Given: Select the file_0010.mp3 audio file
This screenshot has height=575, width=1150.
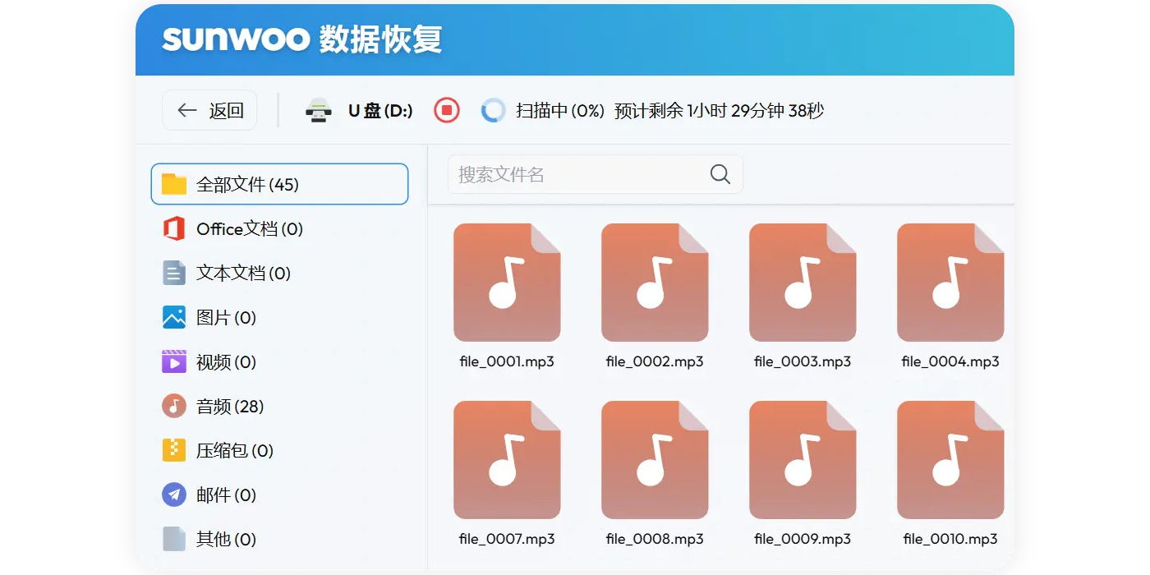Looking at the screenshot, I should [950, 460].
